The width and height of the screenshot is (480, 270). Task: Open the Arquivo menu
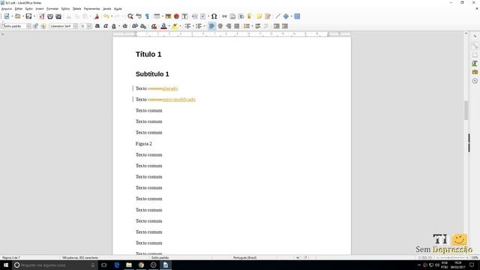(7, 9)
